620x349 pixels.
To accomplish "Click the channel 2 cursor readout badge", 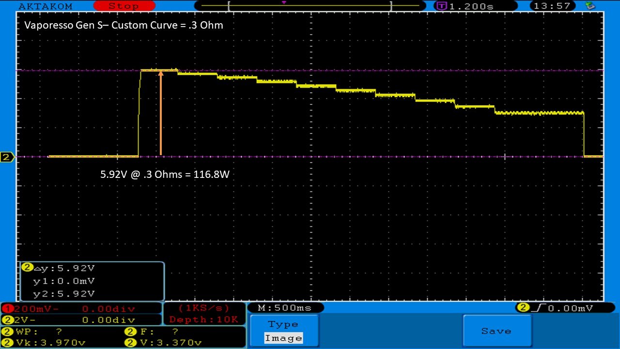I will point(27,268).
